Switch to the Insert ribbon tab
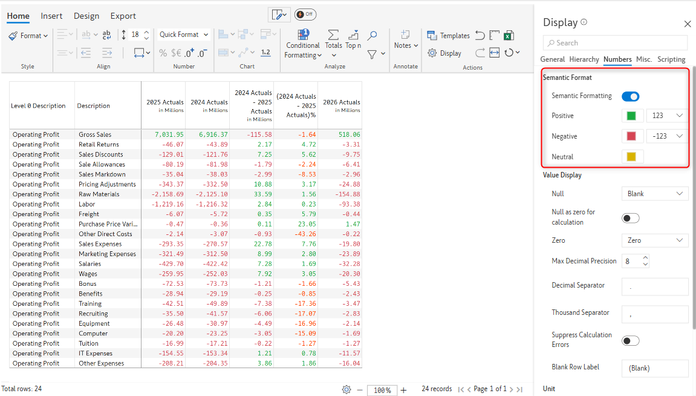Screen dimensions: 696x396 click(51, 16)
